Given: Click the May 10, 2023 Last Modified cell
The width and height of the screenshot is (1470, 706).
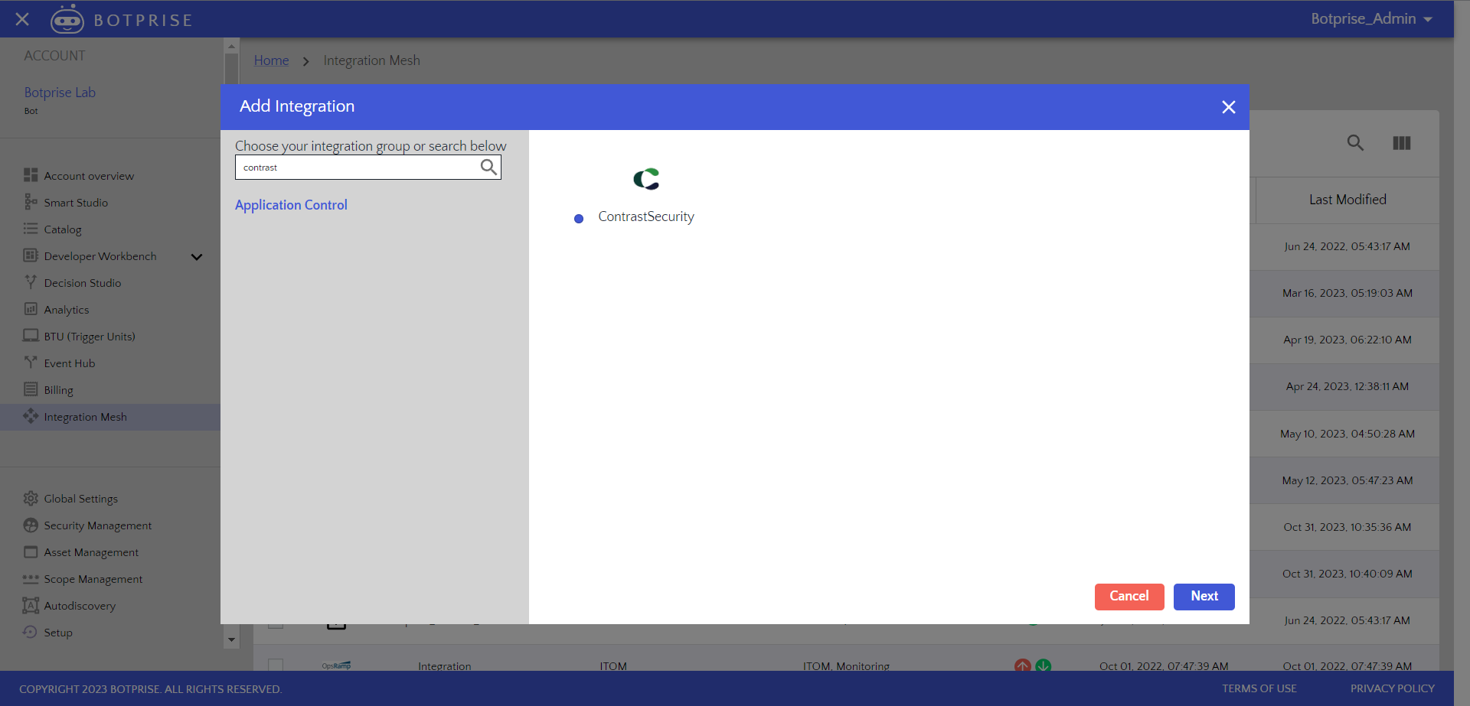Looking at the screenshot, I should pos(1347,434).
